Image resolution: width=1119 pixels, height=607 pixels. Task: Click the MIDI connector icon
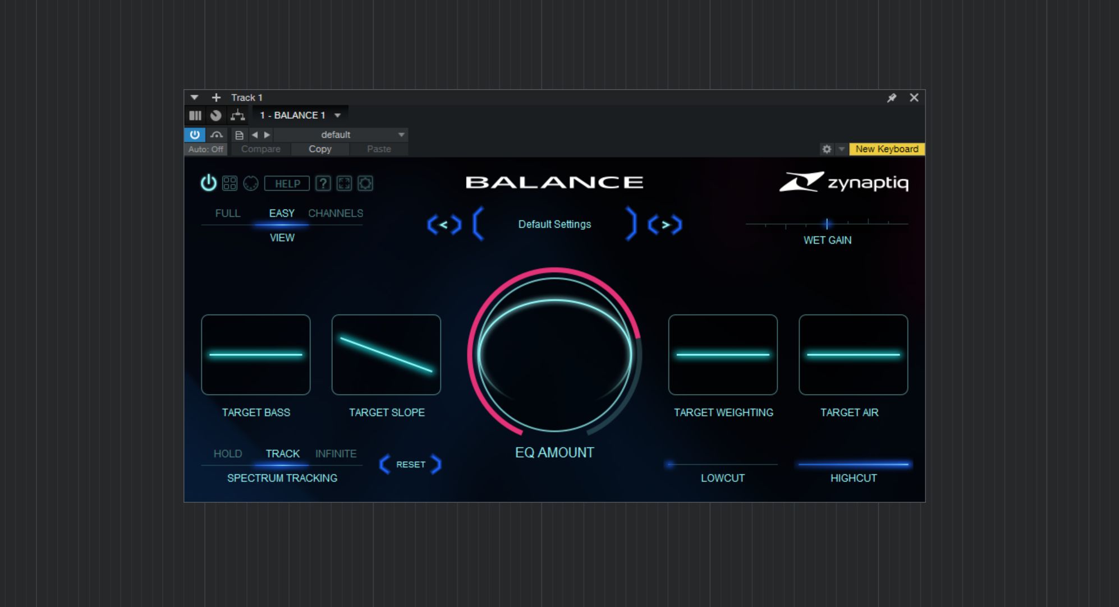251,183
